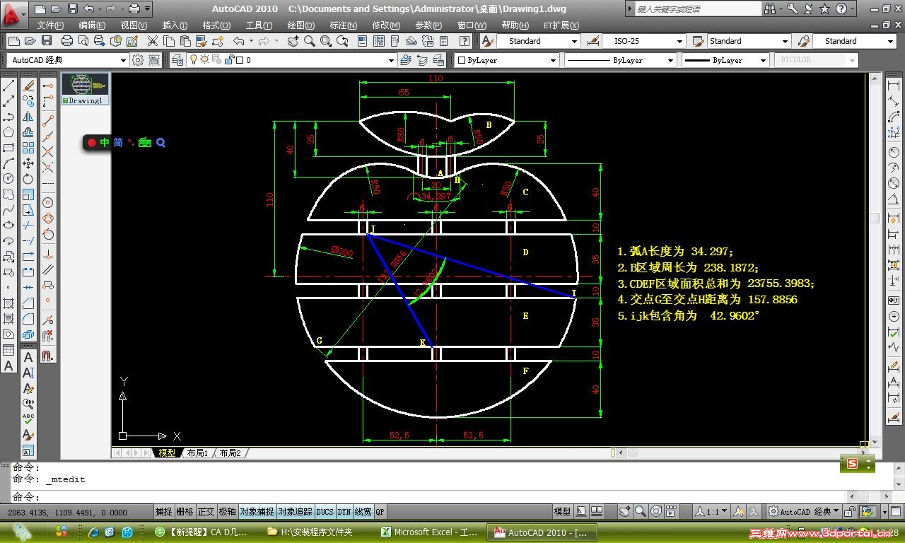Click the layer 0 color swatch
Screen dimensions: 905x543
click(x=240, y=61)
